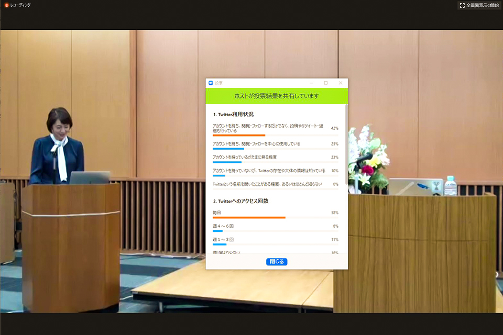Minimize the 投票 poll window
Viewport: 503px width, 335px height.
point(311,83)
